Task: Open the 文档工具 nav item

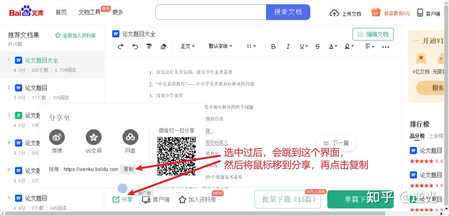Action: click(x=89, y=12)
